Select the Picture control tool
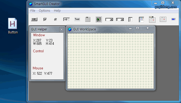 (99, 19)
